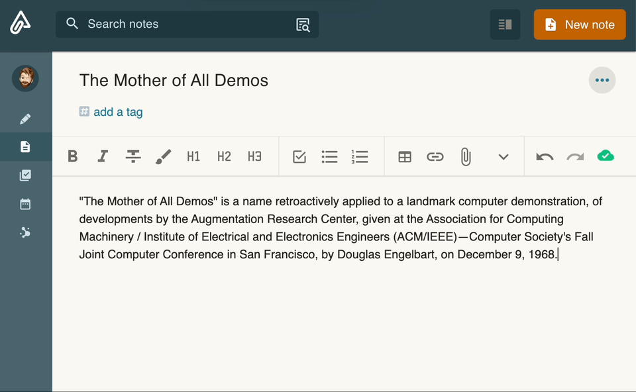This screenshot has width=636, height=392.
Task: Apply H1 heading
Action: click(193, 156)
